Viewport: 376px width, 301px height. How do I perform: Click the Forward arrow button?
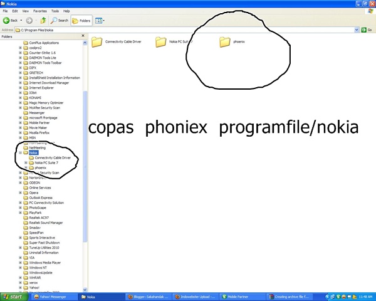[x=29, y=21]
